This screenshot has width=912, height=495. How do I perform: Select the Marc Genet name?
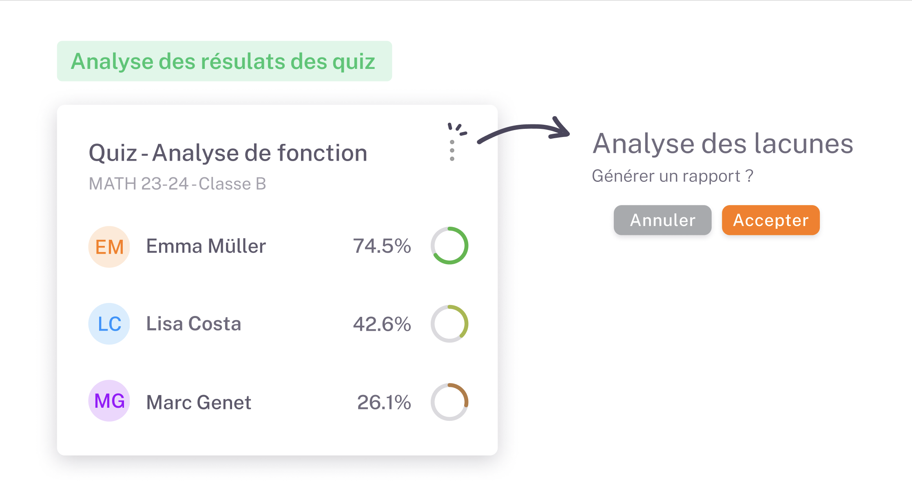[199, 402]
